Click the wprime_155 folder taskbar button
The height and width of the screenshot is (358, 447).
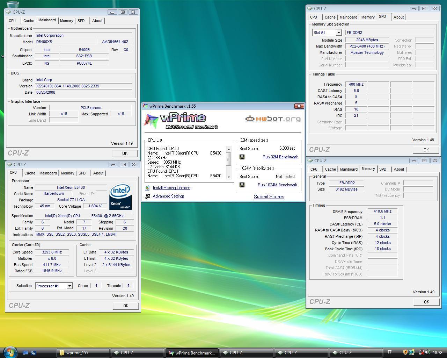tap(83, 353)
